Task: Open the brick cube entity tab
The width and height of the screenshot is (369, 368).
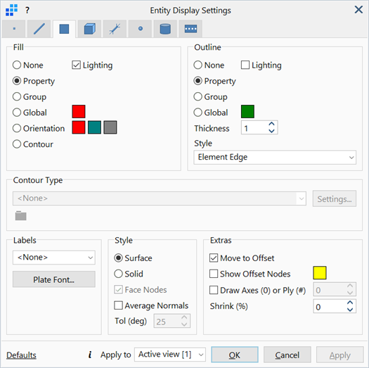Action: tap(90, 29)
